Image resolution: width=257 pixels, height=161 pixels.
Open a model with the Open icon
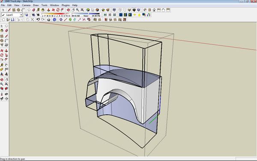(8, 20)
